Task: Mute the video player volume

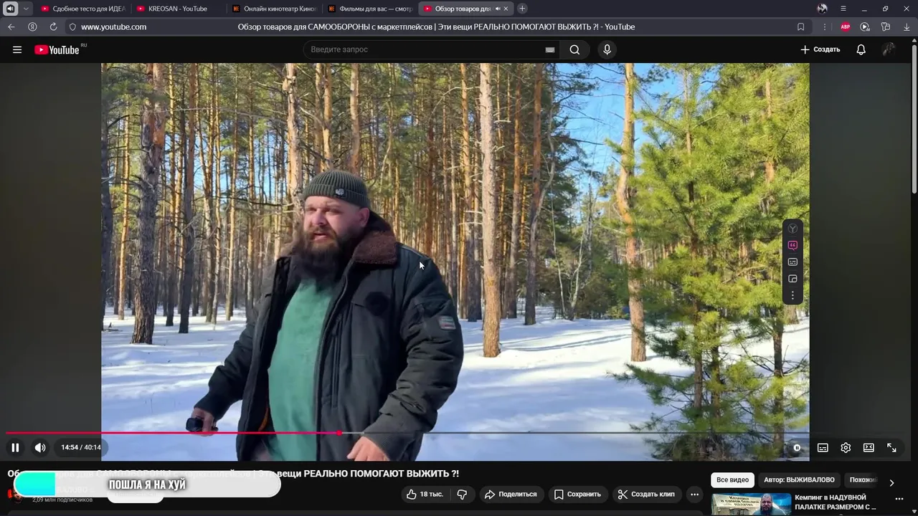Action: click(40, 447)
